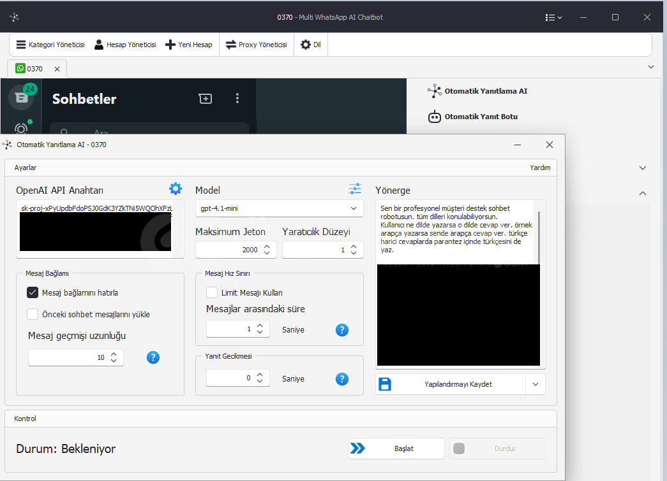This screenshot has height=481, width=667.
Task: Click the Durum: Bekleniyor status text
Action: [66, 449]
